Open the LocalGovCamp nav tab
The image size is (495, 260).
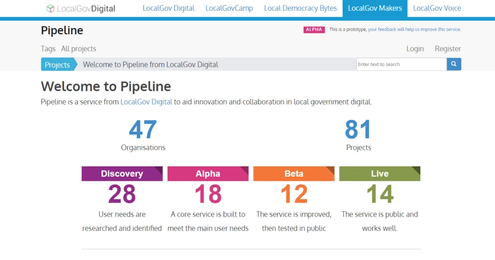point(229,8)
